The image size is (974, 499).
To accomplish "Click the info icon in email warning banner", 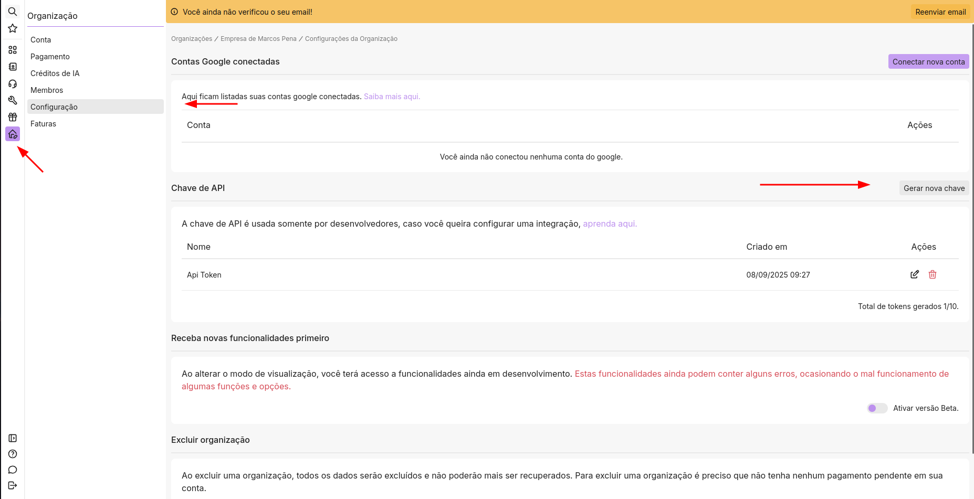I will [174, 12].
